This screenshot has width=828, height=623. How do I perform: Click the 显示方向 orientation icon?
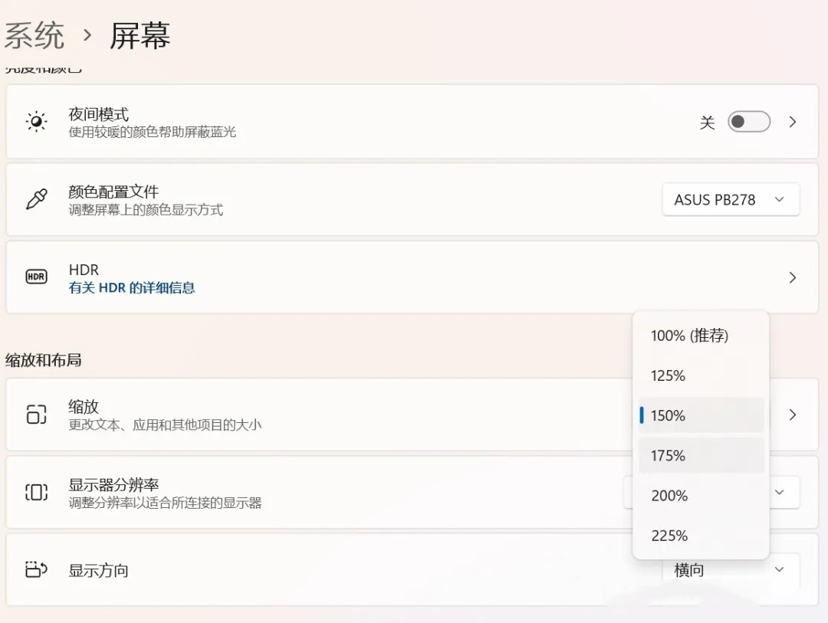click(37, 569)
